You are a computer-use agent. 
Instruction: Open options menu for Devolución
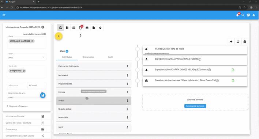pyautogui.click(x=127, y=117)
